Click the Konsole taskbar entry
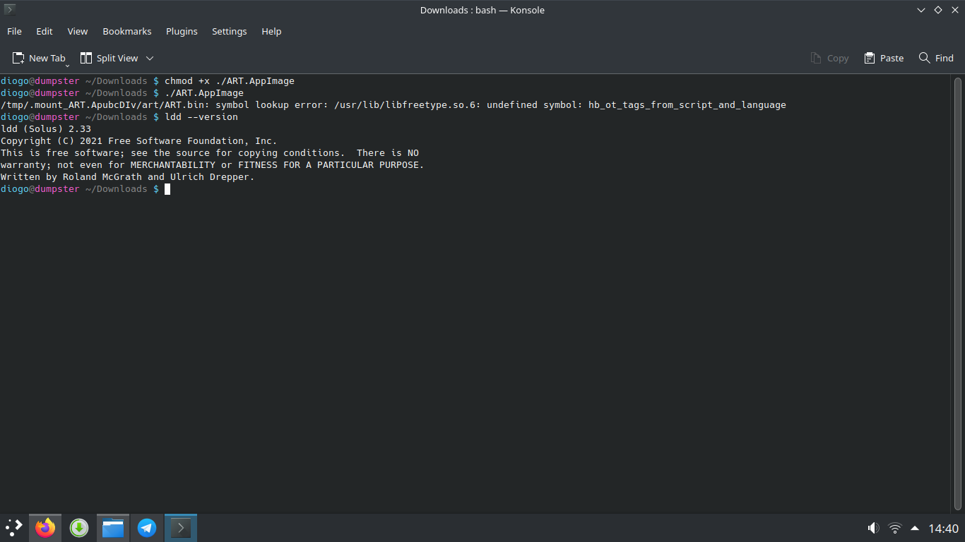Image resolution: width=965 pixels, height=542 pixels. click(181, 527)
